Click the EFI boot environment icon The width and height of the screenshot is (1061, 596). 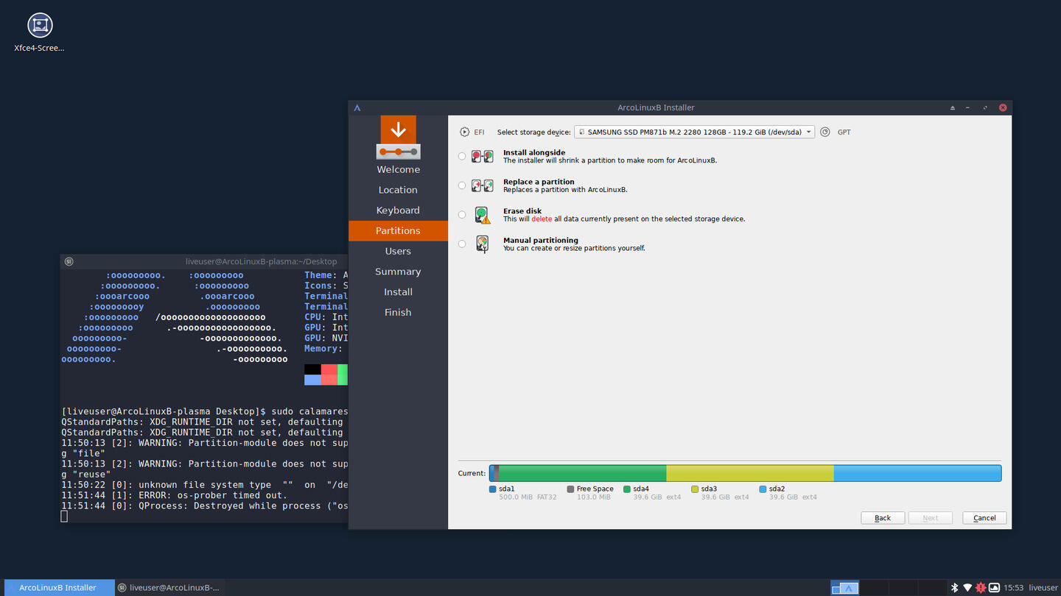[x=464, y=132]
